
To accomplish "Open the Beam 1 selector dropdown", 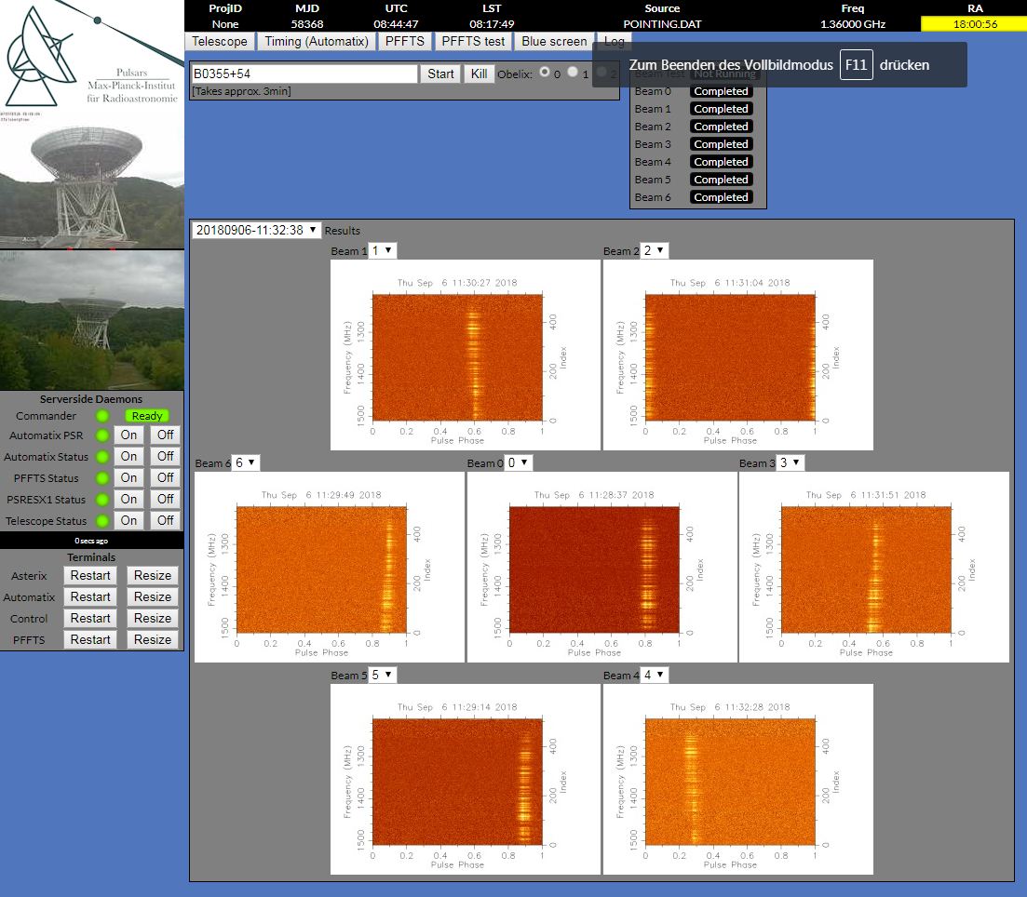I will (x=383, y=250).
